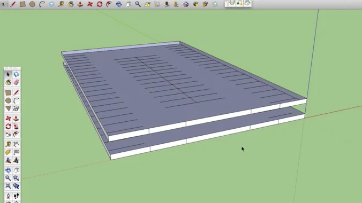Choose the Offset tool in top toolbar
This screenshot has height=203, width=362.
pyautogui.click(x=109, y=4)
